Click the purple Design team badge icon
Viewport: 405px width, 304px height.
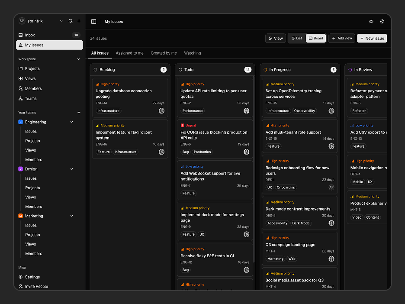point(21,169)
